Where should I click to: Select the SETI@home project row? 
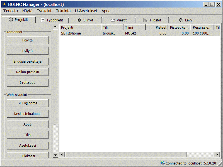tap(111, 33)
